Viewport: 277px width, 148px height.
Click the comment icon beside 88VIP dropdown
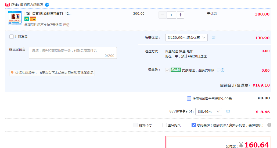[x=228, y=111]
